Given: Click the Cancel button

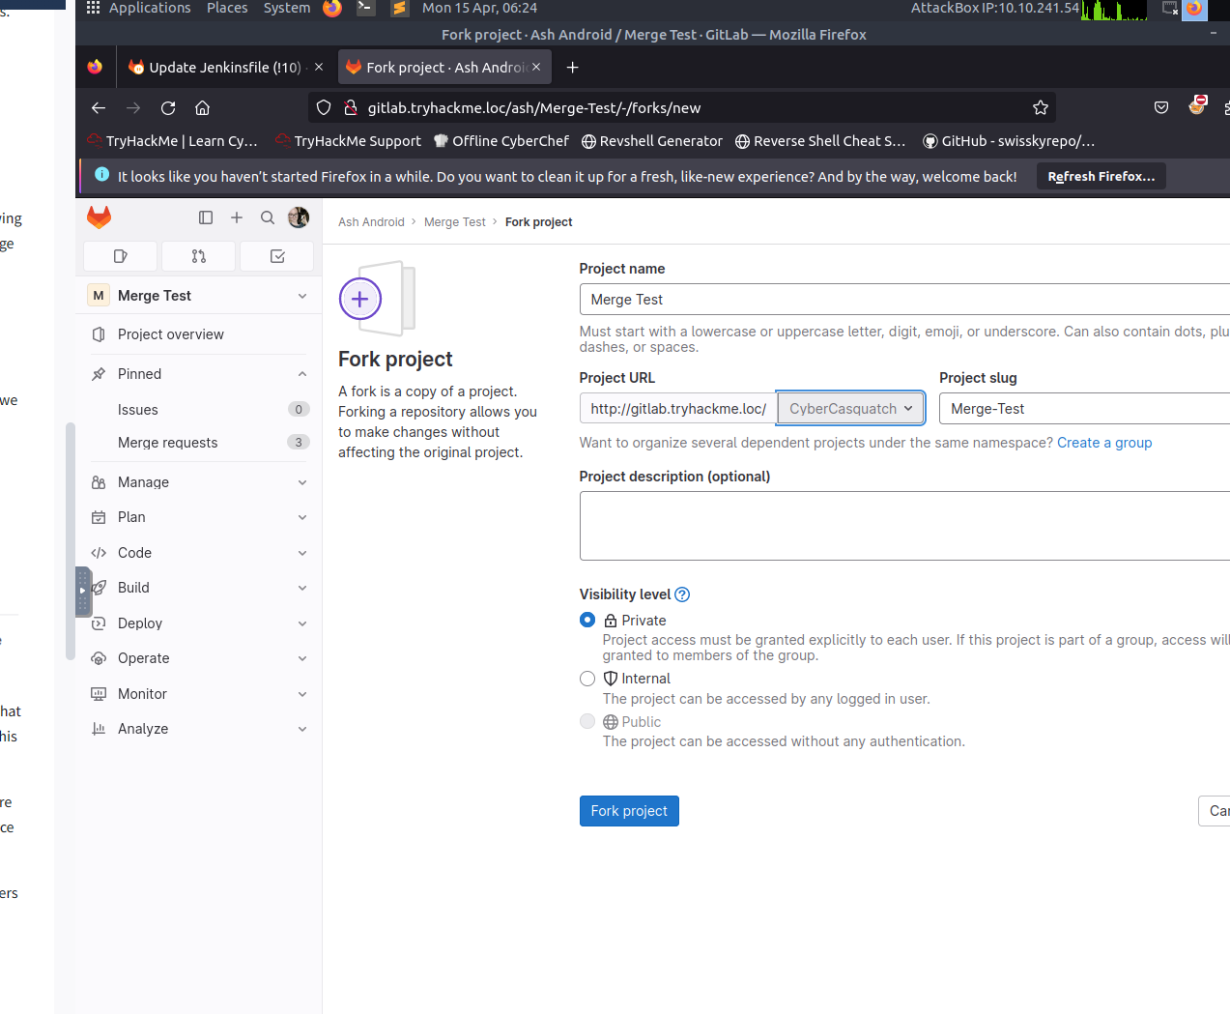Looking at the screenshot, I should (1215, 811).
